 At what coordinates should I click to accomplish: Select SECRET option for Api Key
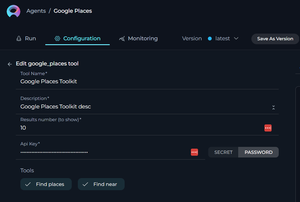223,152
